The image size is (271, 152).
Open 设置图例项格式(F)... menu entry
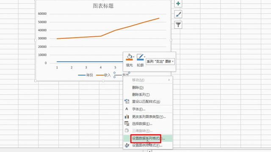tap(148, 145)
